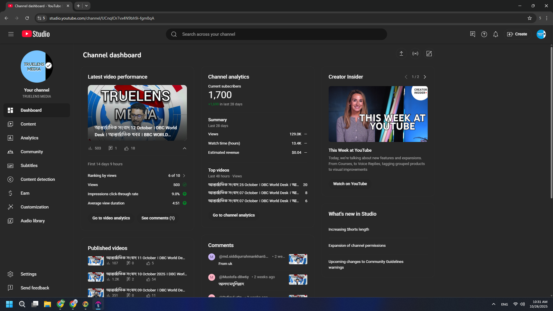Click the create post pencil icon
Image resolution: width=553 pixels, height=311 pixels.
point(429,54)
